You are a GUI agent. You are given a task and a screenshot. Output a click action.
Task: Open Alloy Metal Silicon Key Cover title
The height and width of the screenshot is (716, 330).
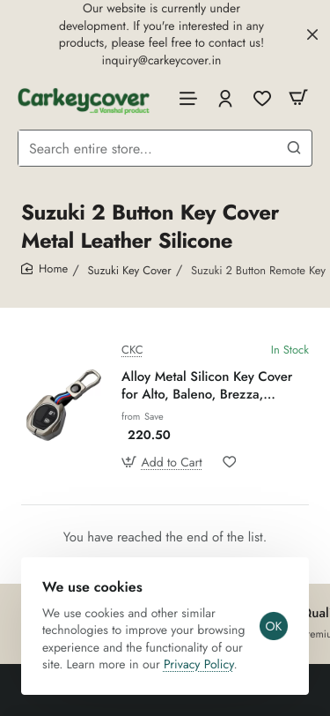coord(207,385)
